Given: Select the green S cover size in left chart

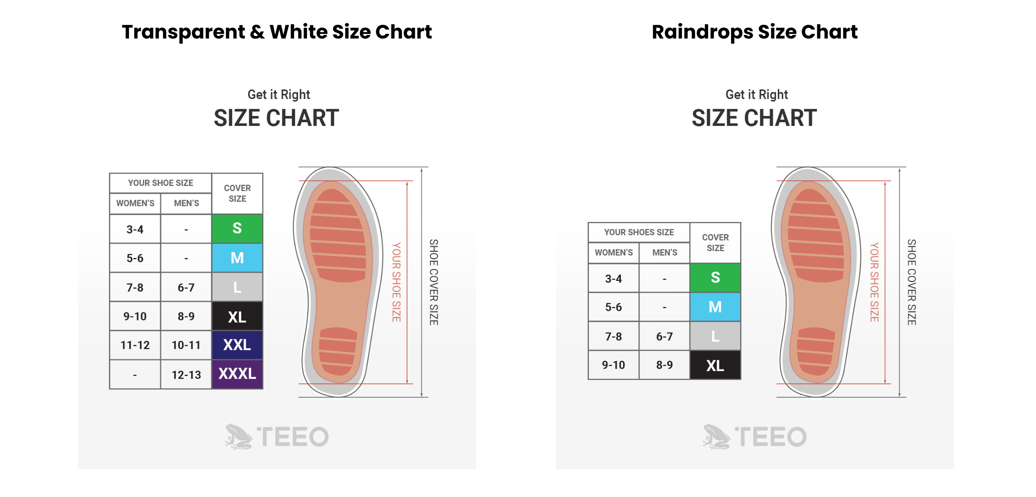Looking at the screenshot, I should 237,229.
